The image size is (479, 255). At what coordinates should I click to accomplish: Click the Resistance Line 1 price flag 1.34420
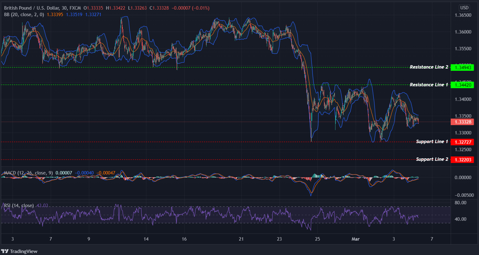pyautogui.click(x=463, y=85)
